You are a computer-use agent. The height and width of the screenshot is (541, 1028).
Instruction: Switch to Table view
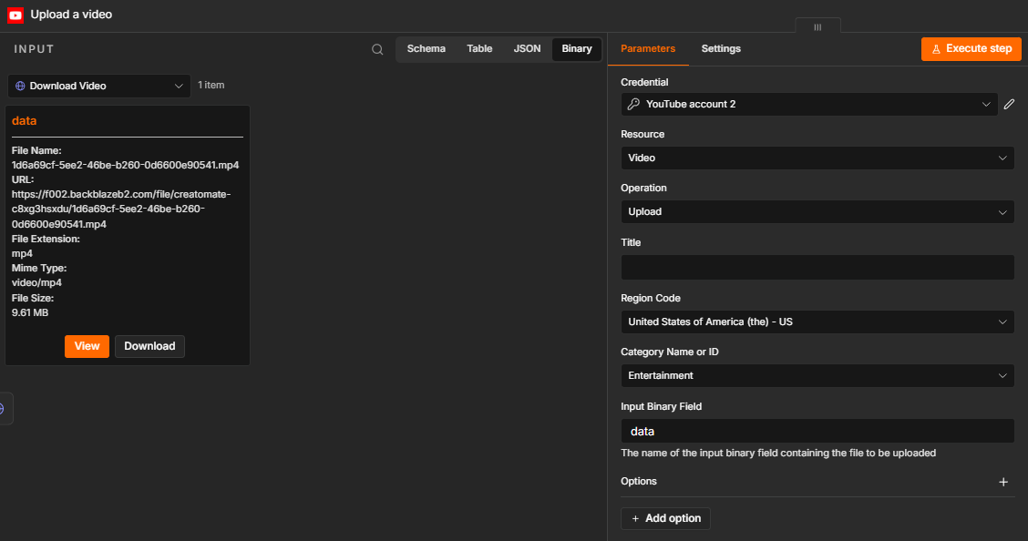tap(479, 49)
